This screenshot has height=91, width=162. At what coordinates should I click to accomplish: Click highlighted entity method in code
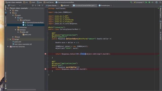pyautogui.click(x=83, y=54)
